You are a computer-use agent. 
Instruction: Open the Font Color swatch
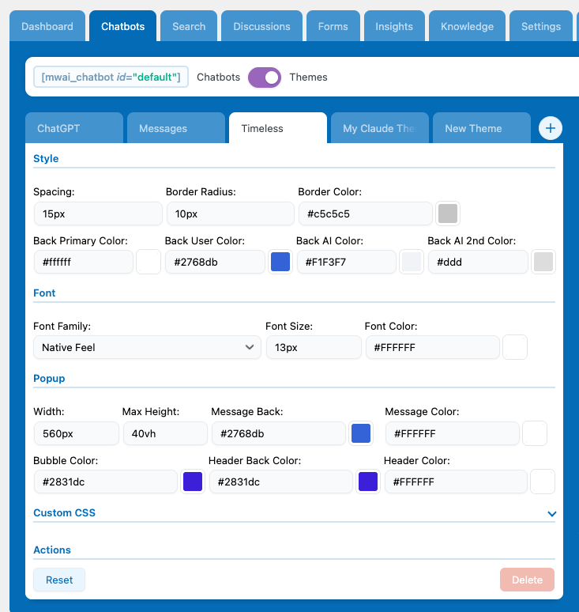point(515,347)
